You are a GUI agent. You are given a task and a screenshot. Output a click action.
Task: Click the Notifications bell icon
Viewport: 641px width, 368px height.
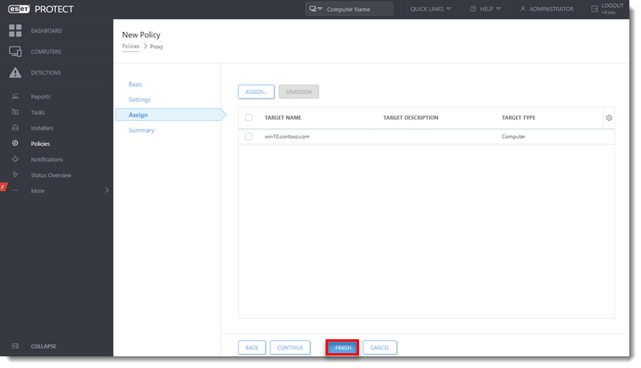(x=15, y=159)
